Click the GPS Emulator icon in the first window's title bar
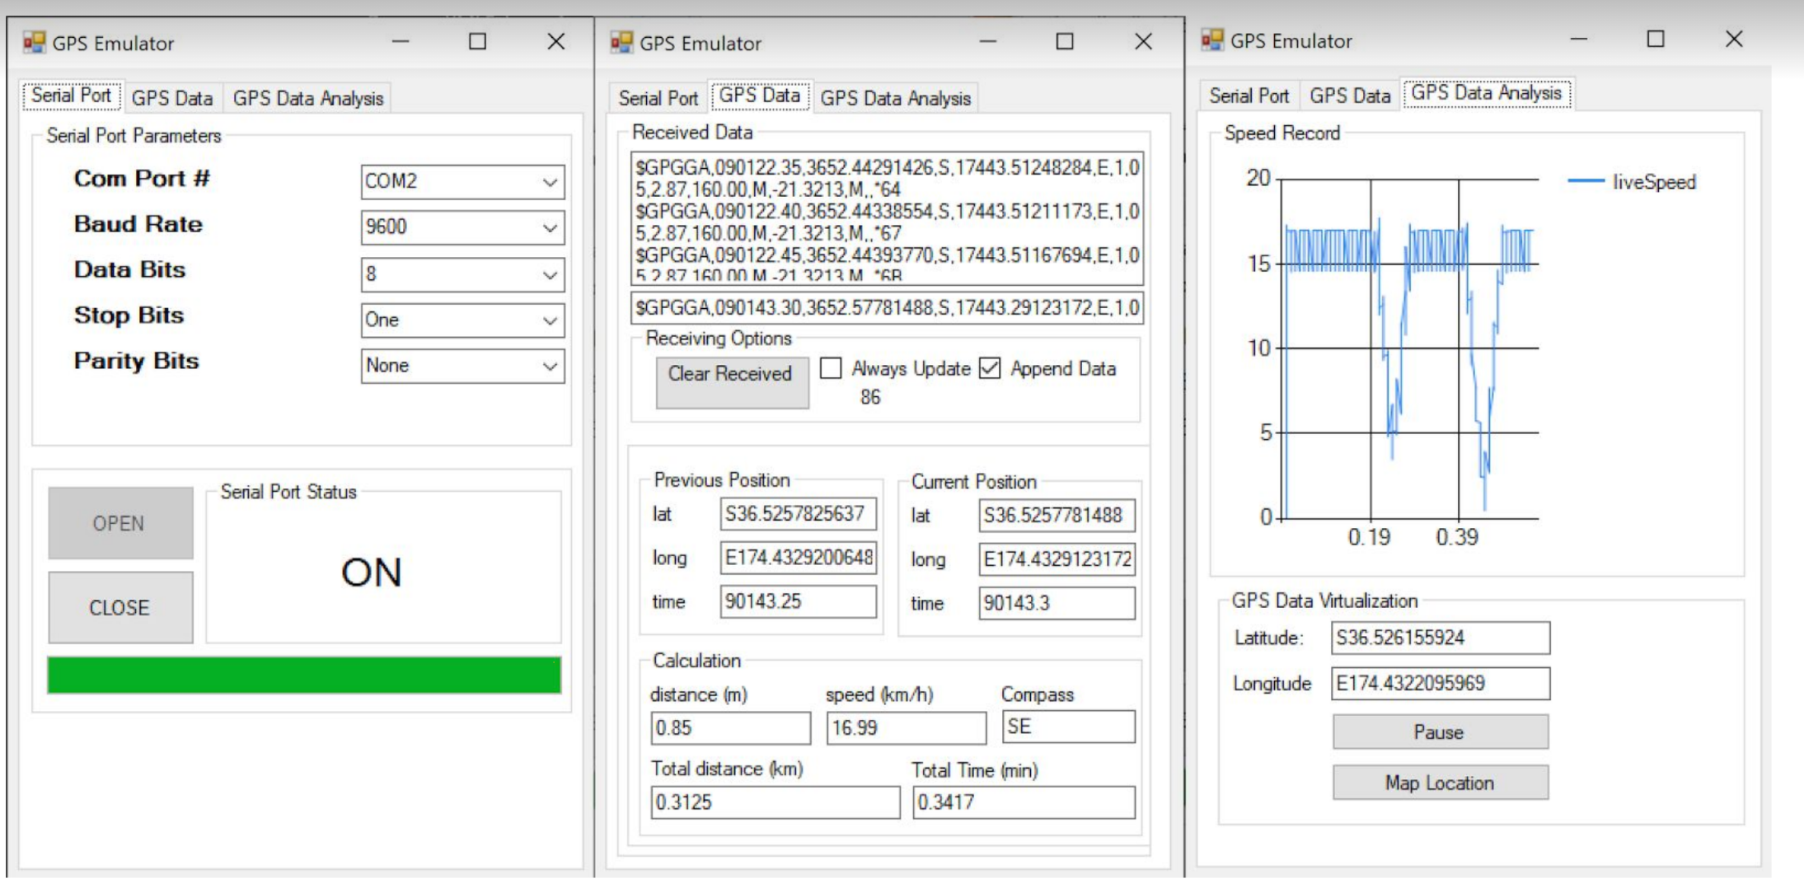Screen dimensions: 1804x888 pyautogui.click(x=36, y=41)
